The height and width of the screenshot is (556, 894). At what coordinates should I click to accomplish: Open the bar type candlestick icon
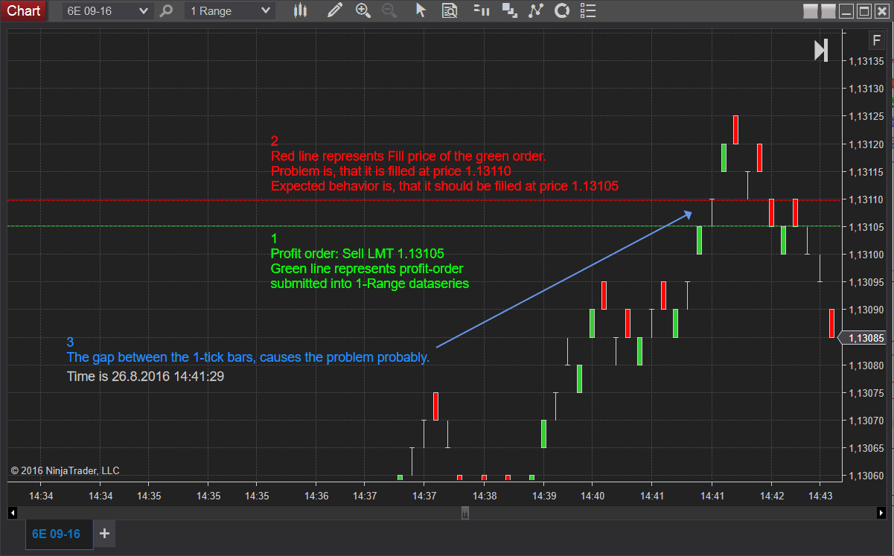pyautogui.click(x=300, y=10)
